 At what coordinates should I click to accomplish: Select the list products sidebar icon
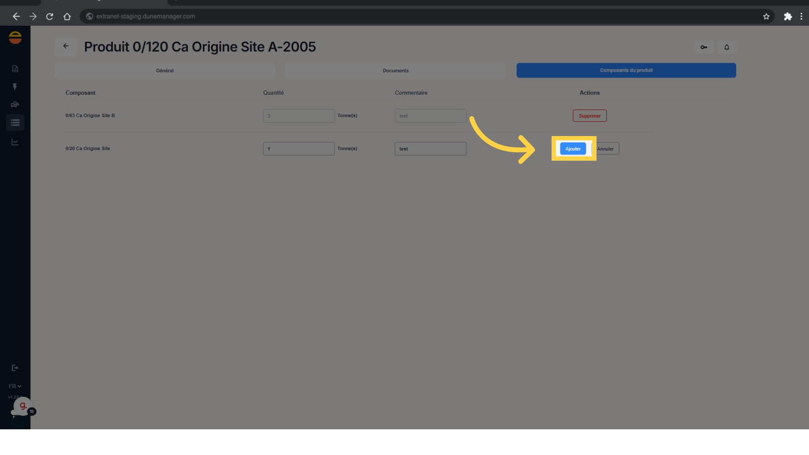click(x=15, y=123)
